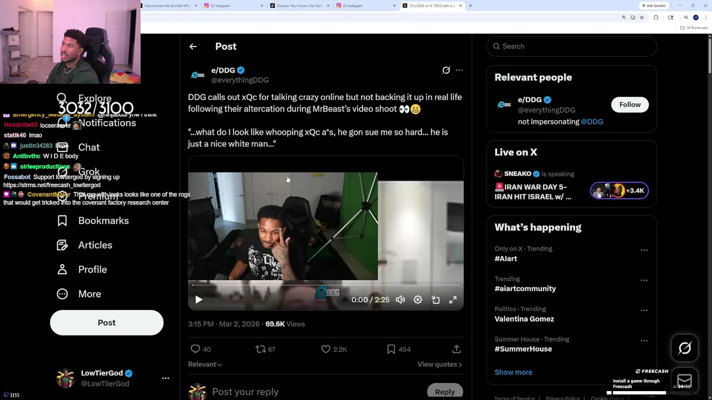The image size is (712, 400).
Task: Toggle picture-in-picture on the video
Action: (436, 299)
